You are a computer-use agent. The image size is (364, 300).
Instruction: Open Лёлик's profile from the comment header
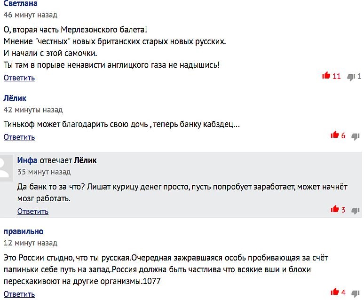tap(15, 98)
